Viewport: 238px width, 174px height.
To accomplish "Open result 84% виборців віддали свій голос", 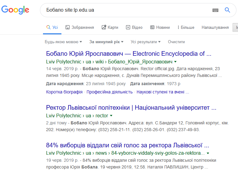I will 127,145.
